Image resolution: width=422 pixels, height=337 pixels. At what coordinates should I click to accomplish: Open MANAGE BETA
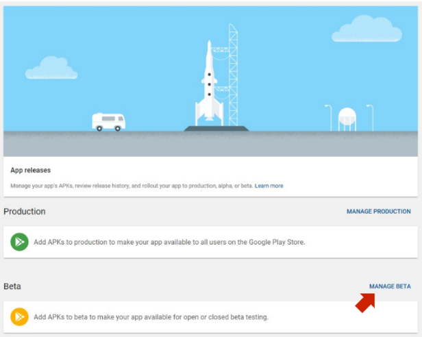tap(390, 286)
